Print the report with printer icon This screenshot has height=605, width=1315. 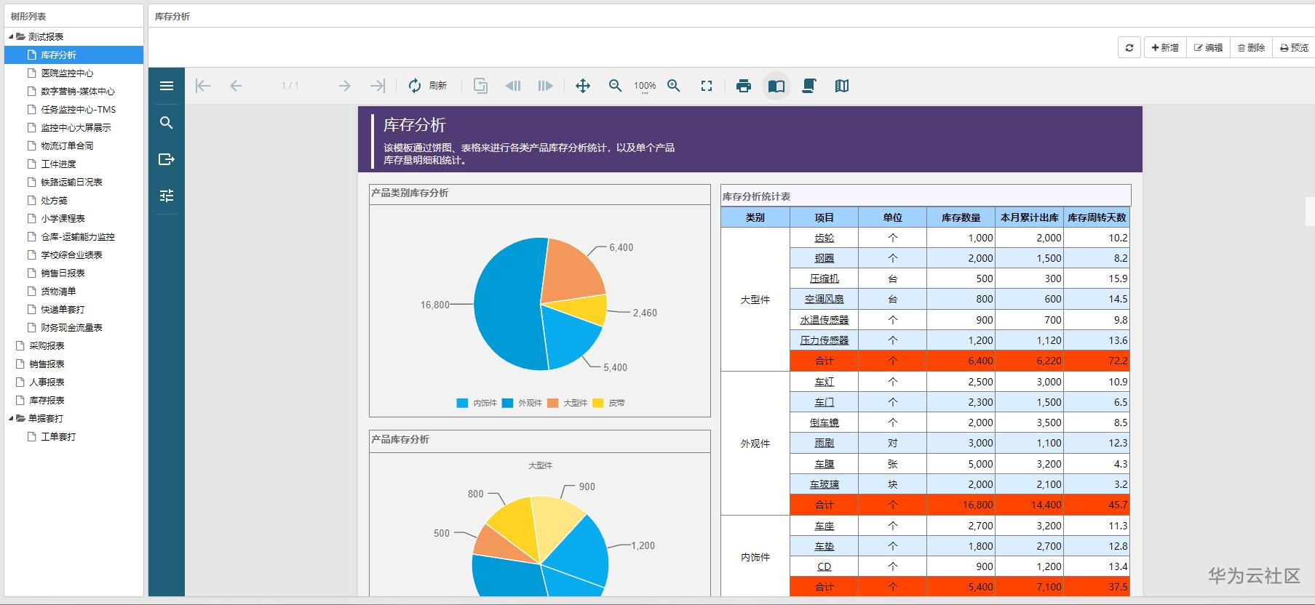(x=744, y=86)
